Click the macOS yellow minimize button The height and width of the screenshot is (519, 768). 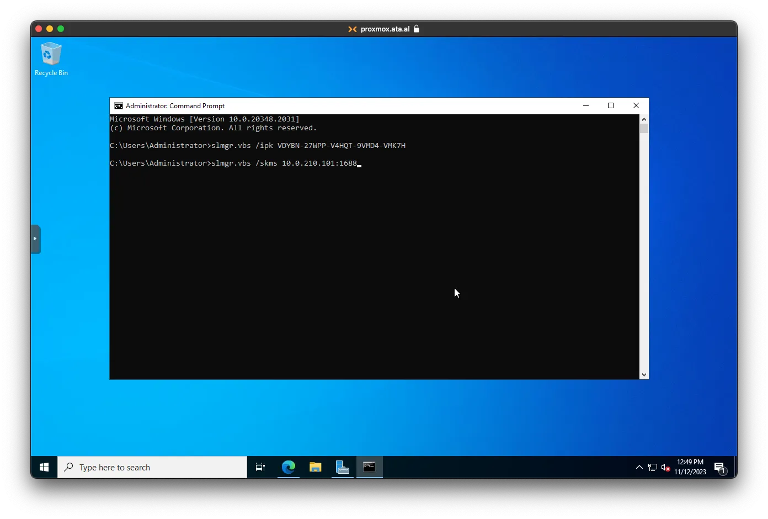tap(50, 29)
